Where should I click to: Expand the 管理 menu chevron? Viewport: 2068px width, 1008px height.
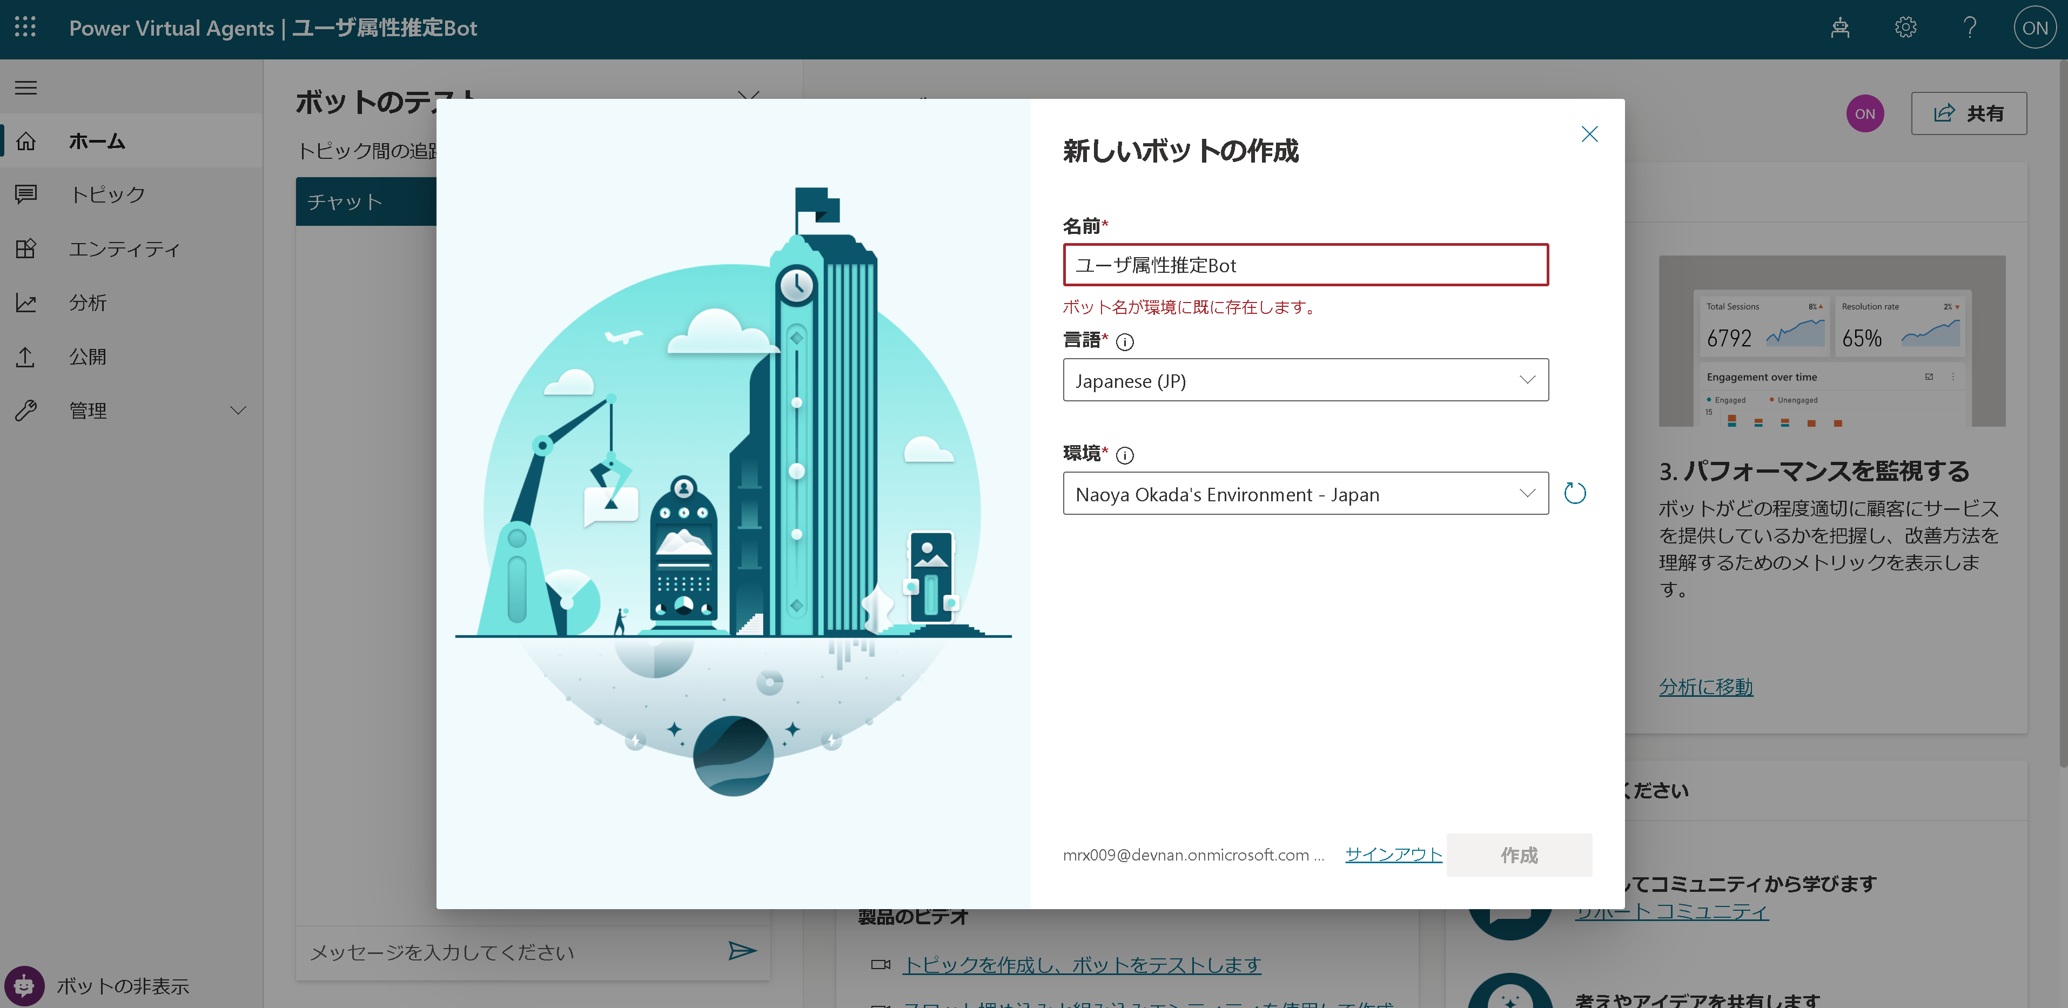click(238, 410)
